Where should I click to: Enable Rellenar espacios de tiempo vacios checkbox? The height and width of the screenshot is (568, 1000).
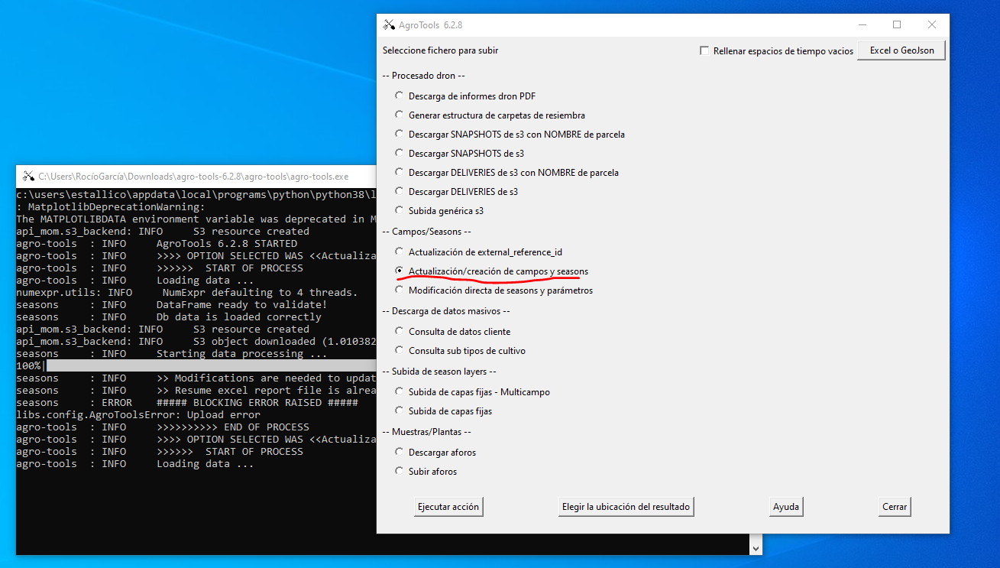coord(704,51)
